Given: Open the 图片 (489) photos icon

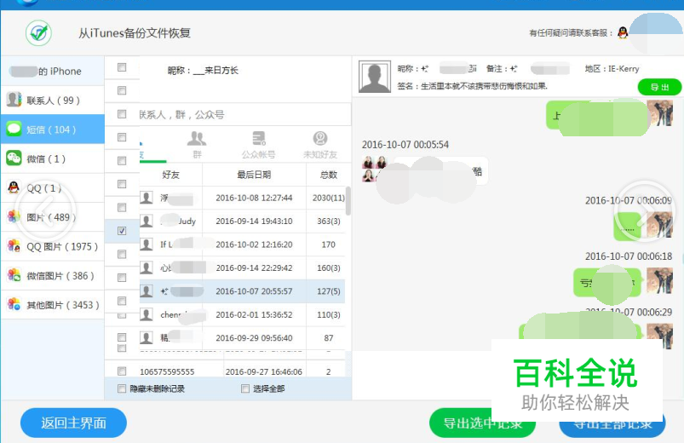Looking at the screenshot, I should click(x=14, y=217).
